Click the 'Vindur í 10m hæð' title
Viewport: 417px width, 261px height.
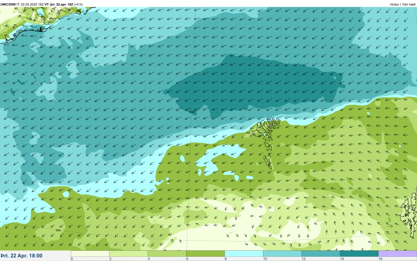tap(402, 4)
